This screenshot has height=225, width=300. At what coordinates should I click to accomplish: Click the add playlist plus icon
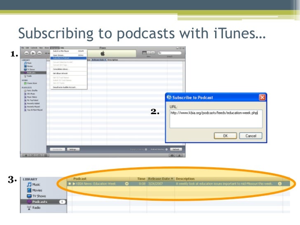point(26,155)
